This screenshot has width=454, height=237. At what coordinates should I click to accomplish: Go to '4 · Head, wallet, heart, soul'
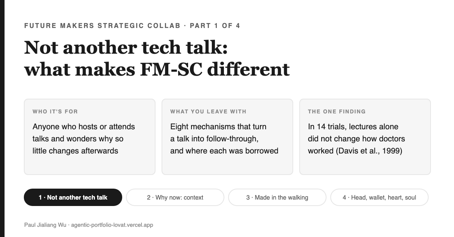pos(379,197)
